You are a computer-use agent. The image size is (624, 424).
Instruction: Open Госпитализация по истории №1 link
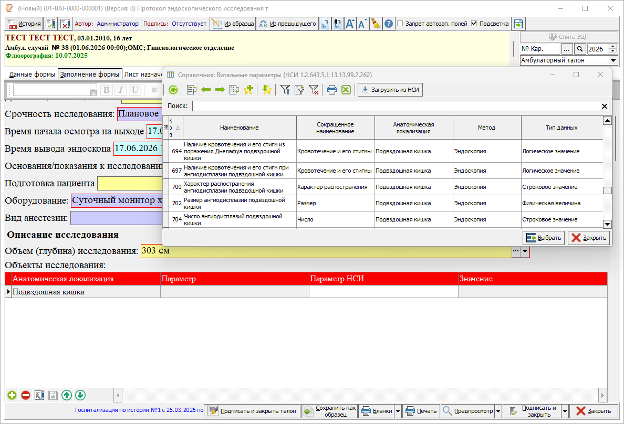click(x=139, y=410)
